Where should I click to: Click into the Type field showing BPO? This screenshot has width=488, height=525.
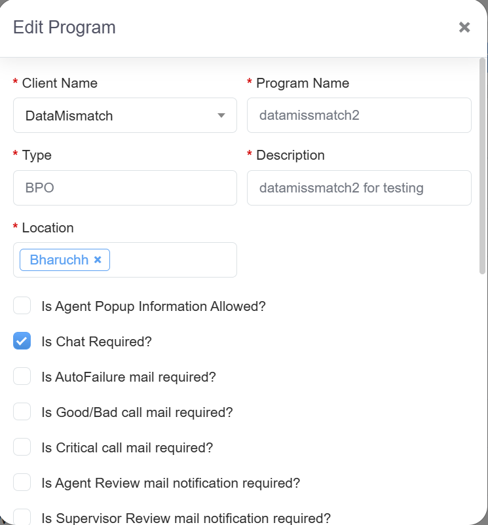click(x=125, y=188)
